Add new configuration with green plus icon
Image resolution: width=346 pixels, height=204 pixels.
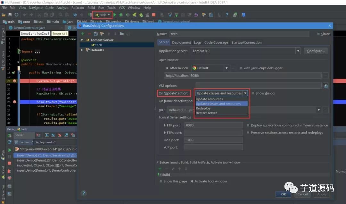(83, 34)
